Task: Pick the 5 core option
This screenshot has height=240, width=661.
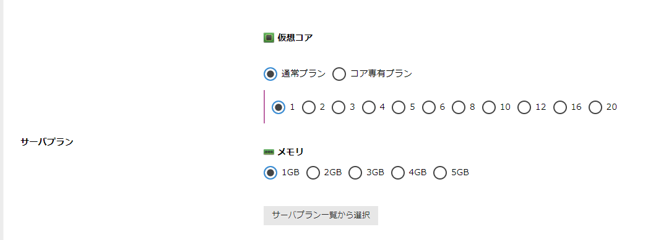Action: (399, 107)
